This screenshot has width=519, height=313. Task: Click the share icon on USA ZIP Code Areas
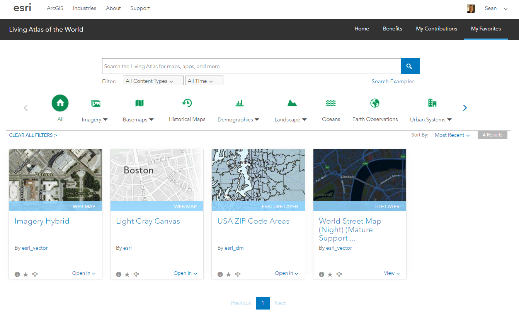point(238,274)
